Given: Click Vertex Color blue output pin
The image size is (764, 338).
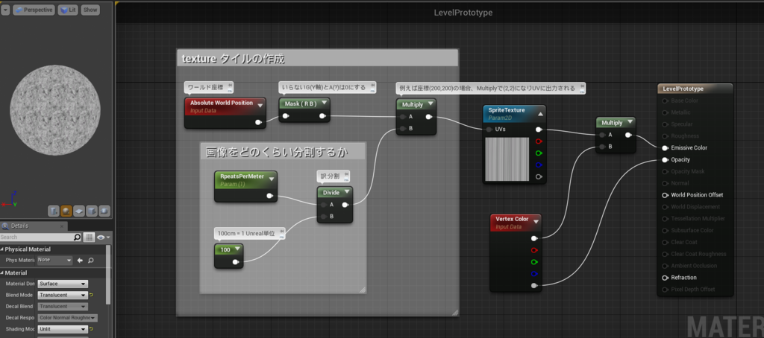Looking at the screenshot, I should tap(534, 274).
